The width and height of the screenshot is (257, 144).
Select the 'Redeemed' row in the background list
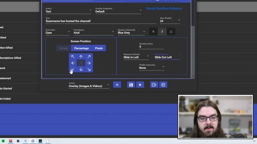20,78
